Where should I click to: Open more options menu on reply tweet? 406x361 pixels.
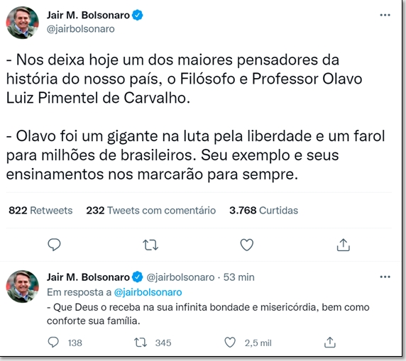(x=385, y=277)
